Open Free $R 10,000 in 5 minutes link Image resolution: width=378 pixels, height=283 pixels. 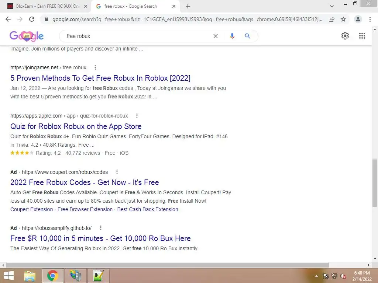(100, 238)
